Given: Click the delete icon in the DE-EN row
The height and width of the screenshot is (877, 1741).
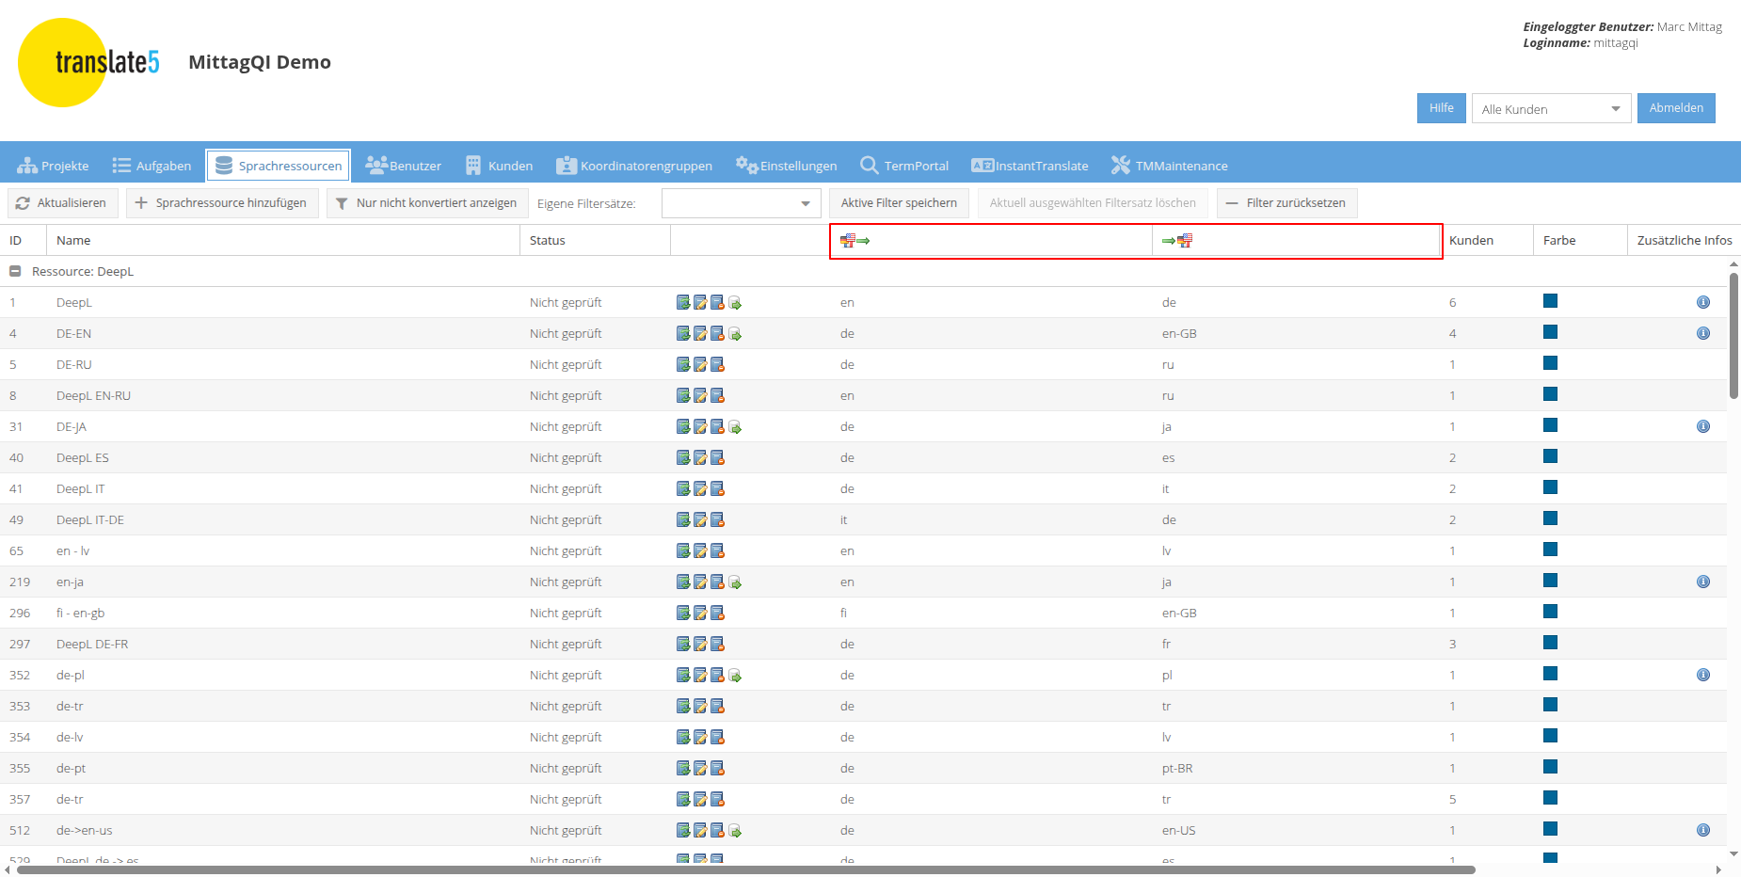Looking at the screenshot, I should point(717,334).
